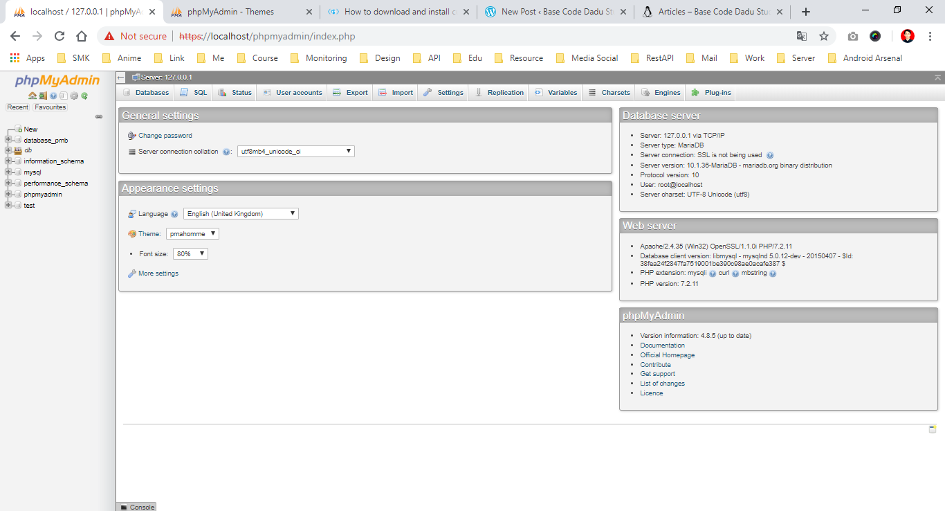The height and width of the screenshot is (511, 945).
Task: Collapse top menu with double-arrow icon
Action: [937, 78]
